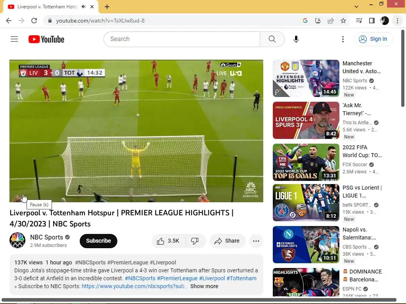Click the lock site info icon
This screenshot has height=304, width=406.
(50, 21)
